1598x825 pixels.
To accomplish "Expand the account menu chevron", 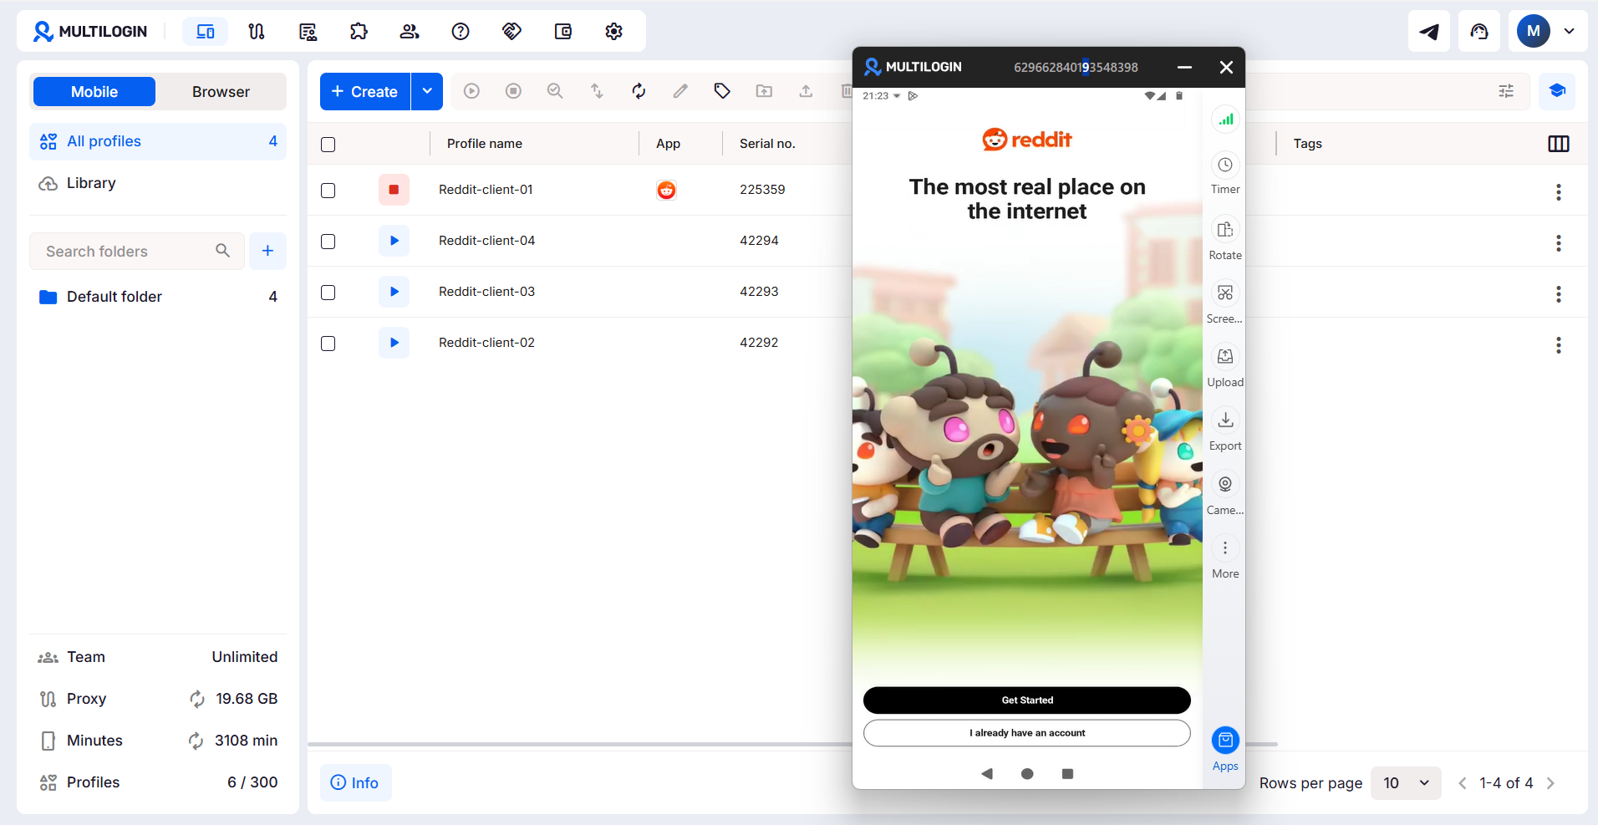I will tap(1570, 32).
